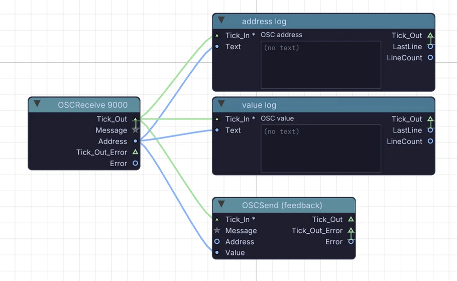Image resolution: width=457 pixels, height=281 pixels.
Task: Click the address log text area
Action: point(321,65)
